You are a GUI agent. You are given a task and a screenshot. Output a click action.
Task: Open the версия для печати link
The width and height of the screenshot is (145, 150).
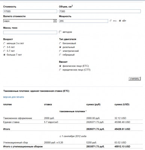(14, 97)
